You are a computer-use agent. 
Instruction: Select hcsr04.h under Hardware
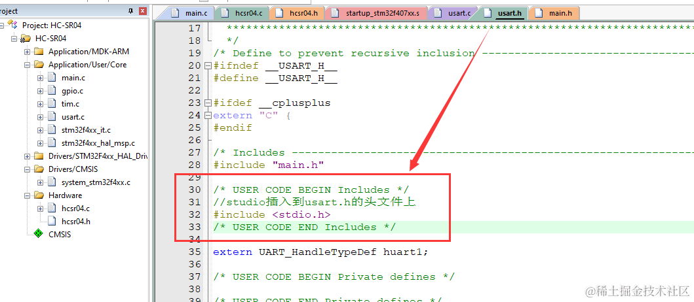pos(75,221)
